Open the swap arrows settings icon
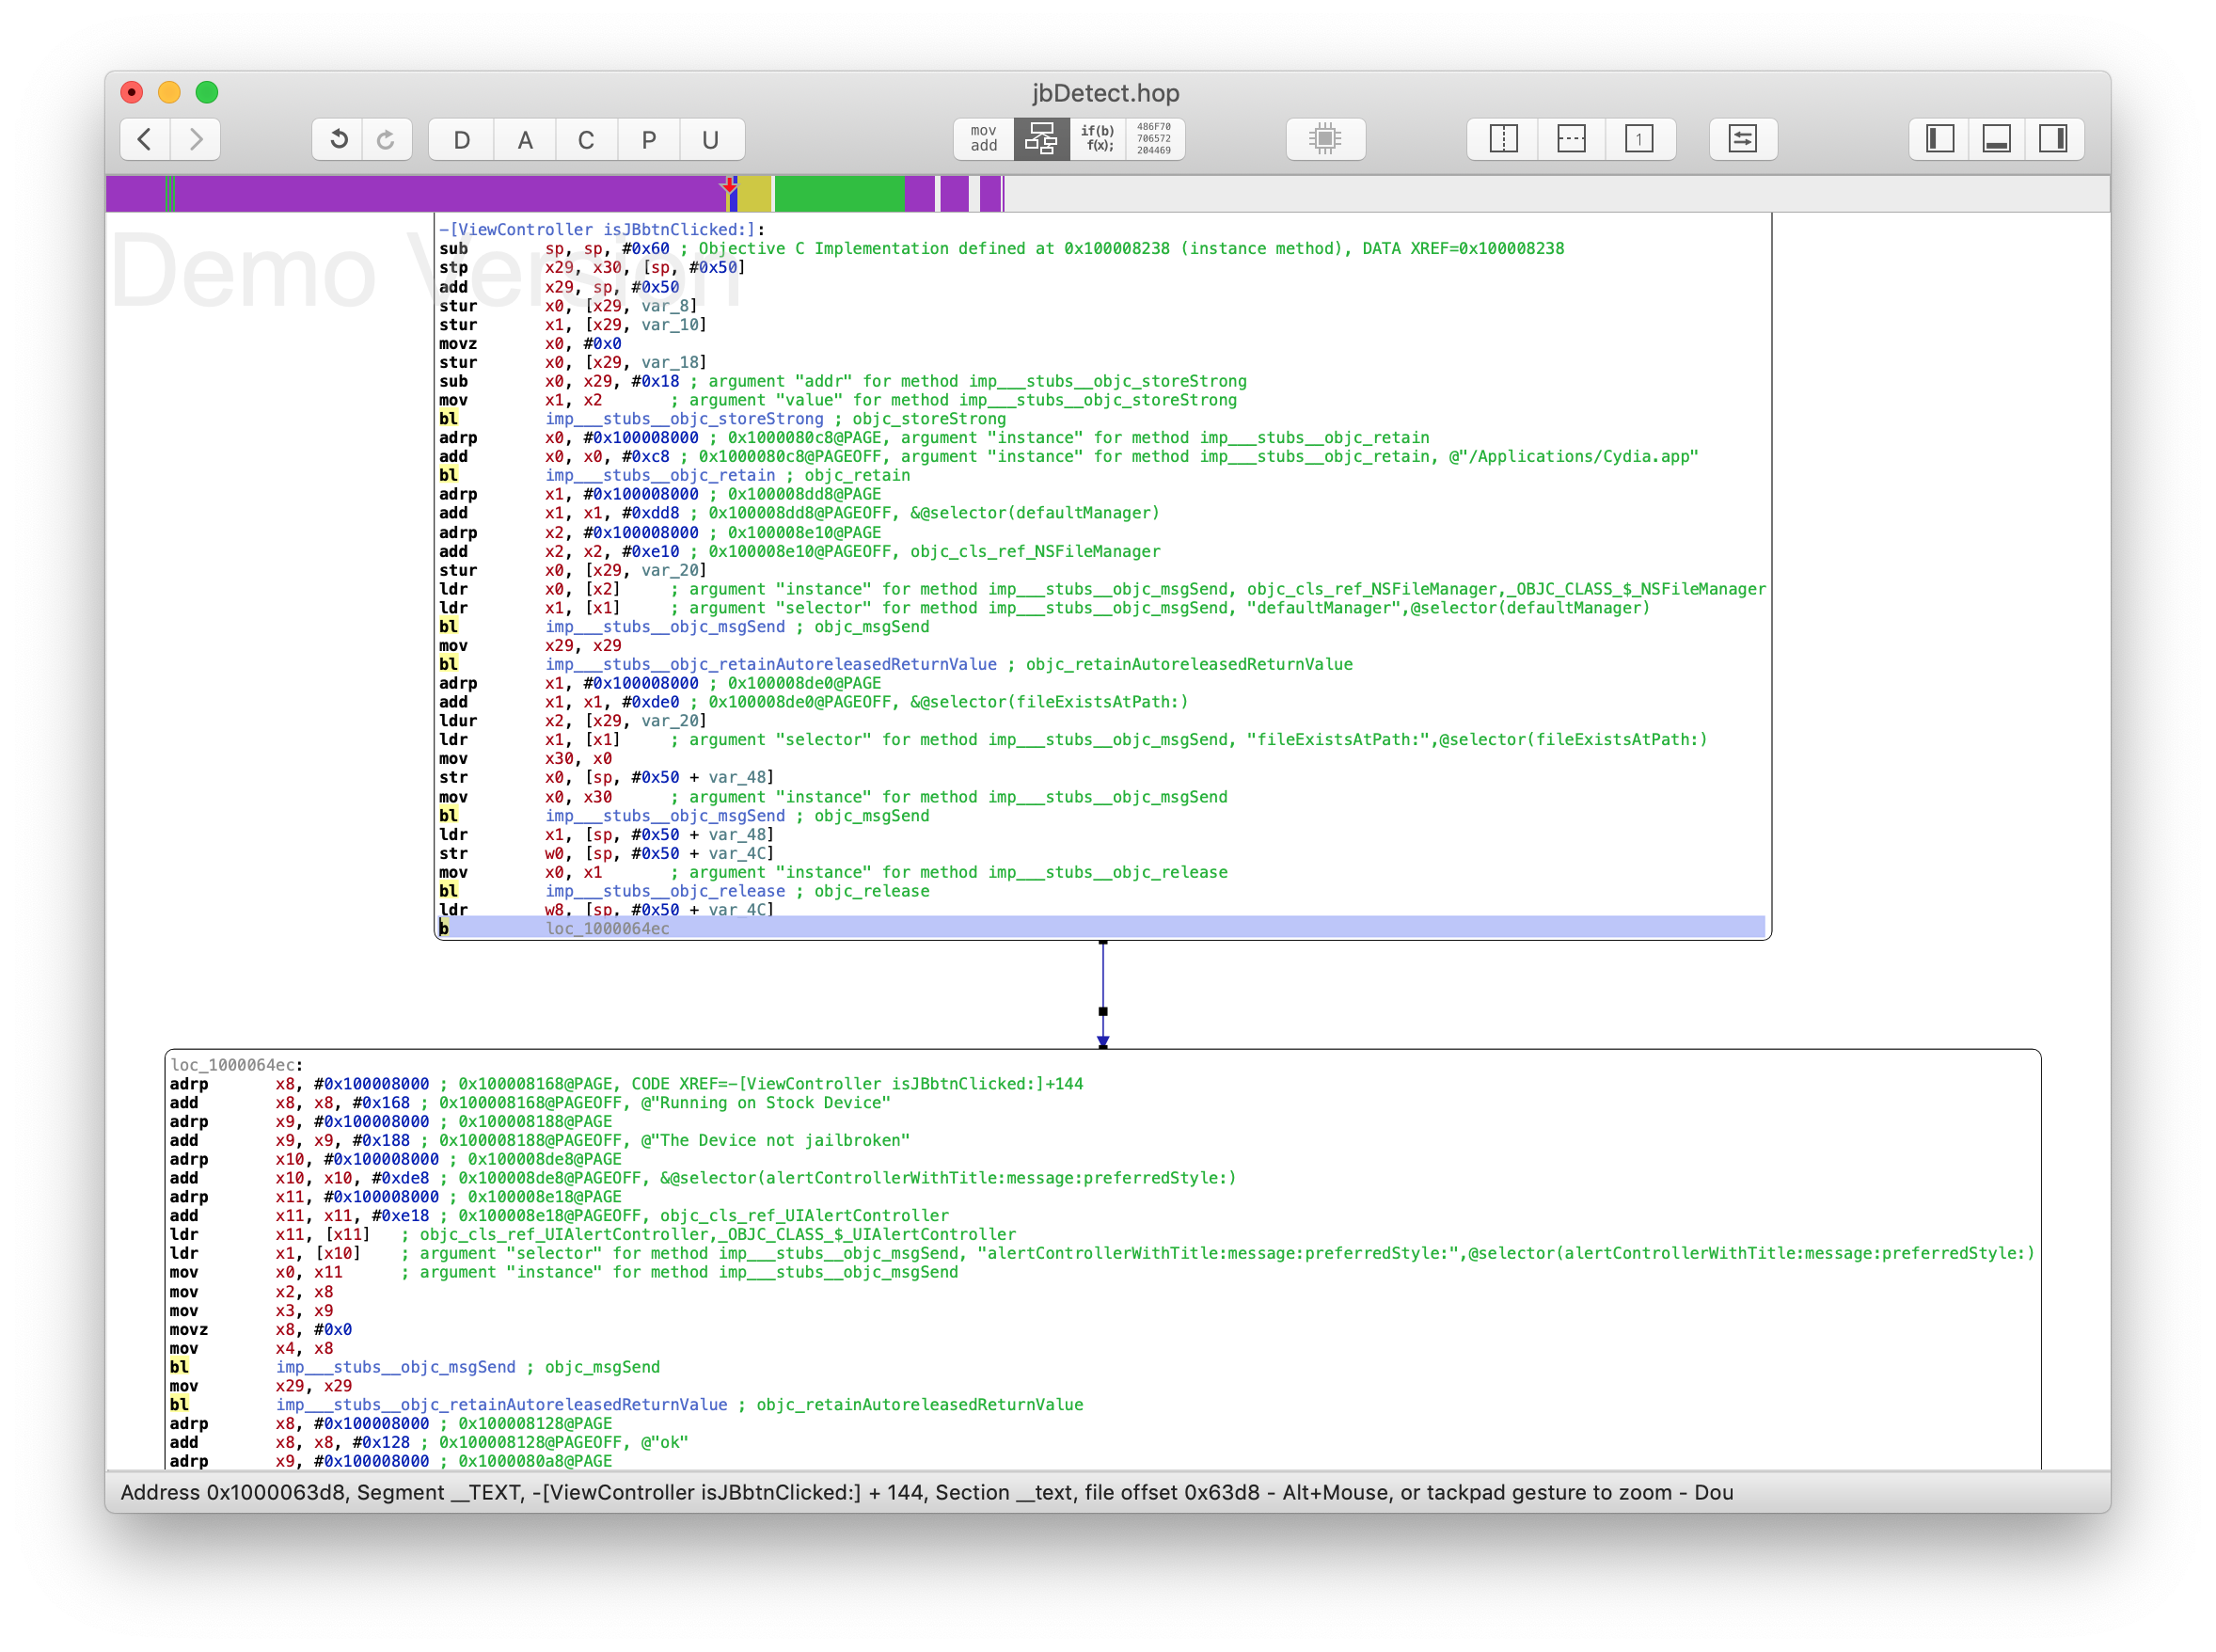2216x1652 pixels. [1743, 139]
